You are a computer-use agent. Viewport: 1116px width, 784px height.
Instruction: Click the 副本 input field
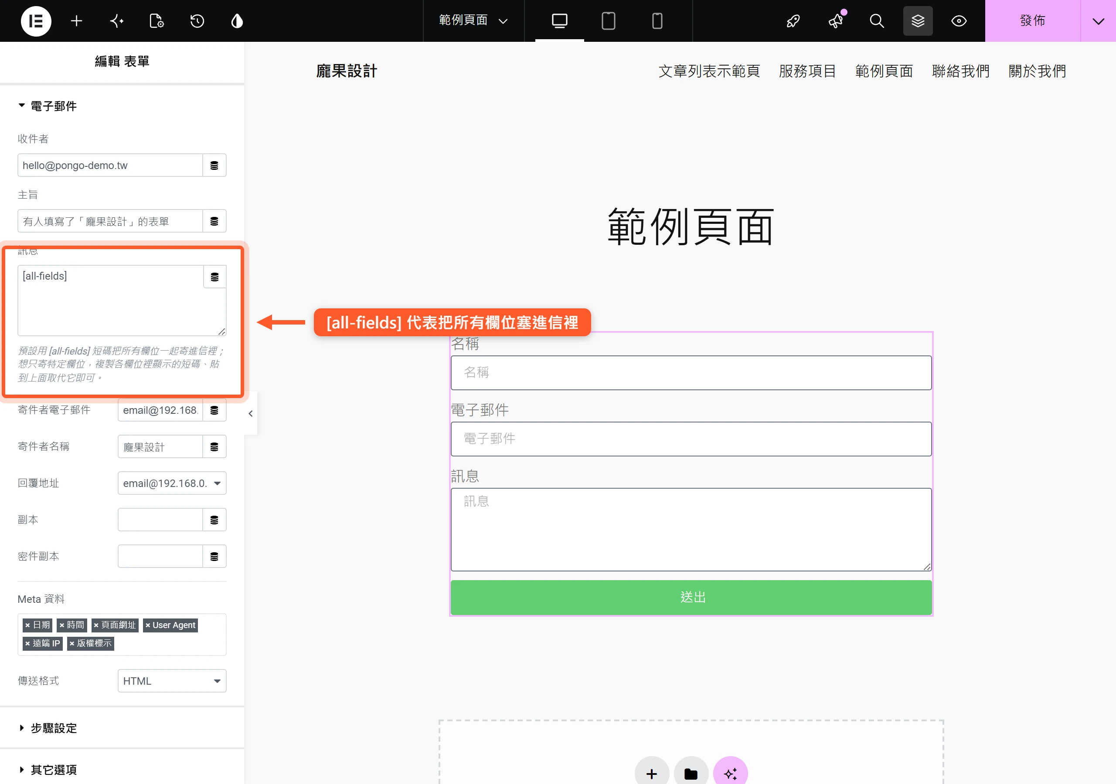coord(160,520)
